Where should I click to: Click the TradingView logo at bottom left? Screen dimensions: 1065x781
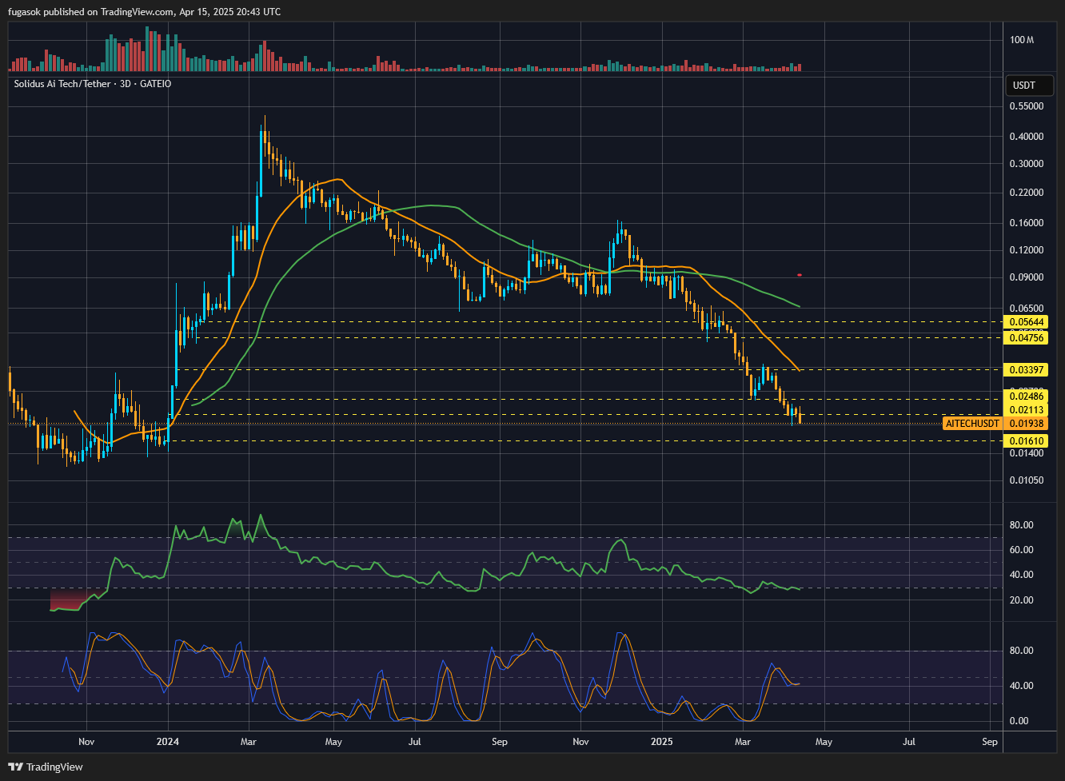click(x=46, y=767)
